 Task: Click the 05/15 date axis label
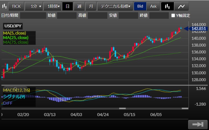[130, 115]
